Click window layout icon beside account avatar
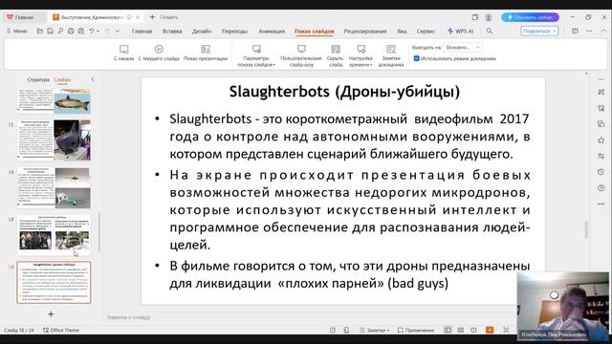Image resolution: width=612 pixels, height=344 pixels. click(474, 17)
